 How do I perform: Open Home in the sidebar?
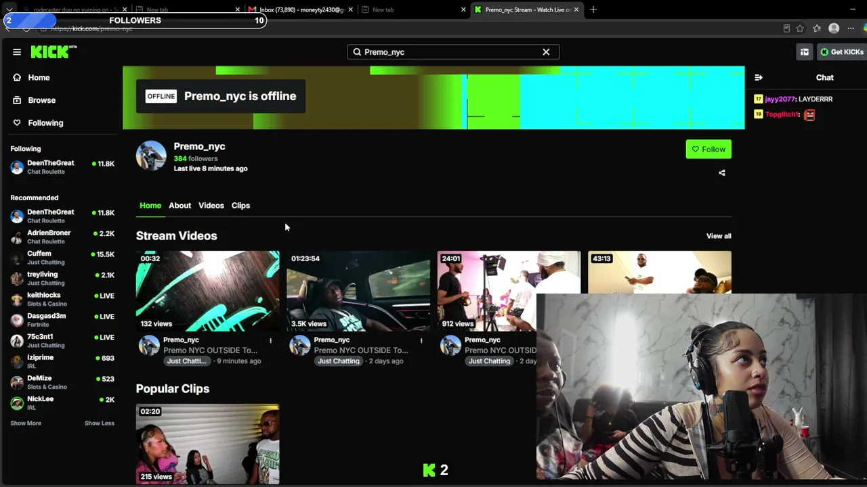pyautogui.click(x=39, y=78)
